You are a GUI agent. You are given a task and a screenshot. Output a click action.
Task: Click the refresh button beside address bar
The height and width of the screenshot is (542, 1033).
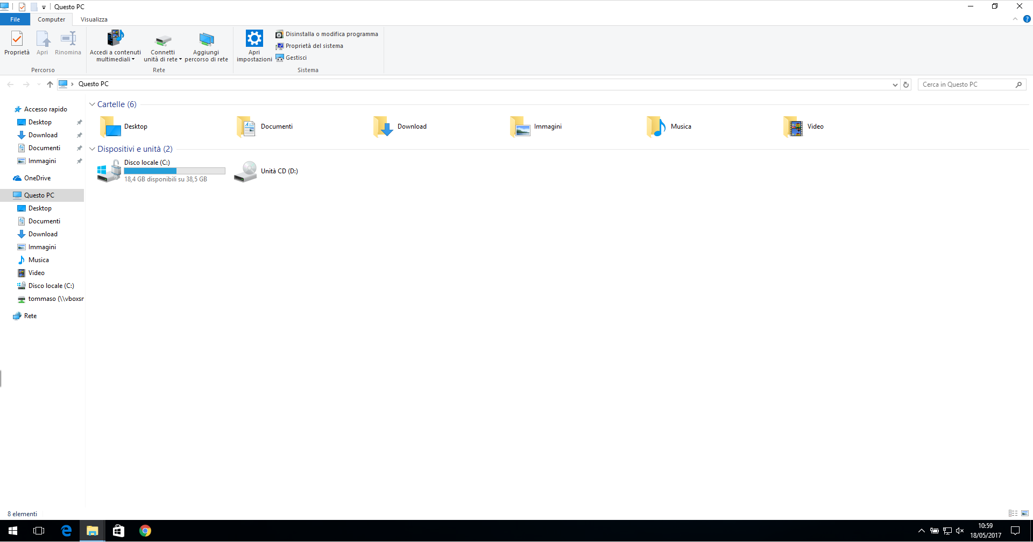tap(906, 85)
